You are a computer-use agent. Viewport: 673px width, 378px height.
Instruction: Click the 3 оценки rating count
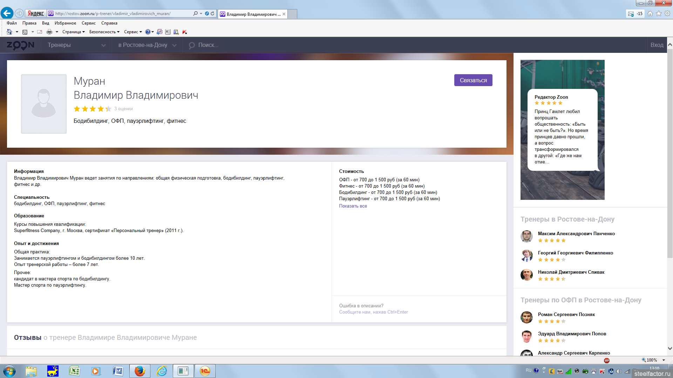pyautogui.click(x=123, y=109)
